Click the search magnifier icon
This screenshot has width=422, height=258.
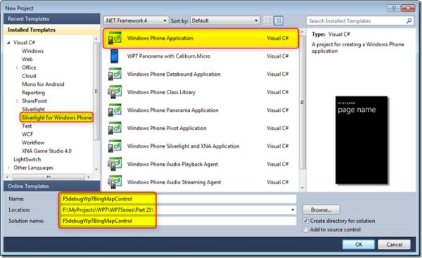[409, 21]
